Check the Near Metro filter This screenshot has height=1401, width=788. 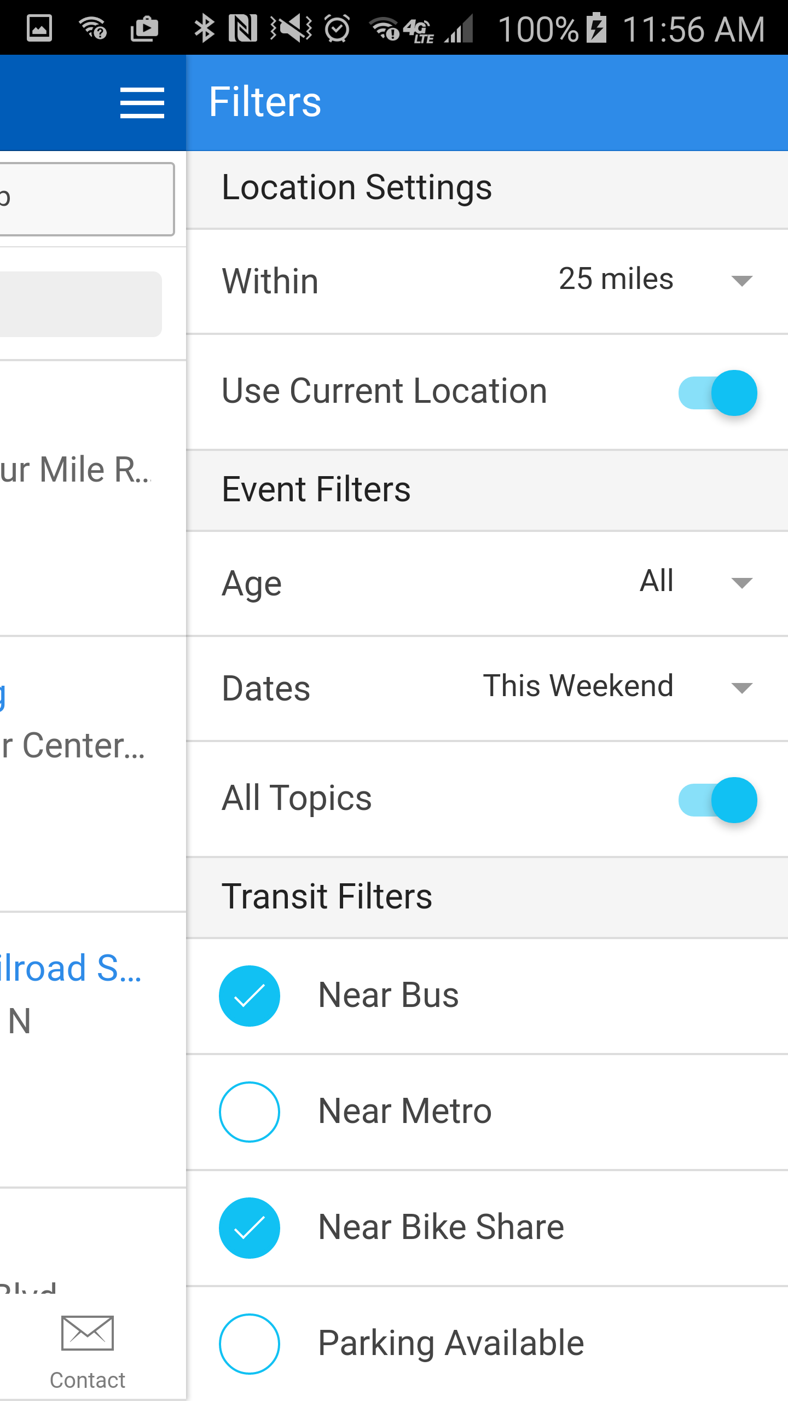point(250,1112)
